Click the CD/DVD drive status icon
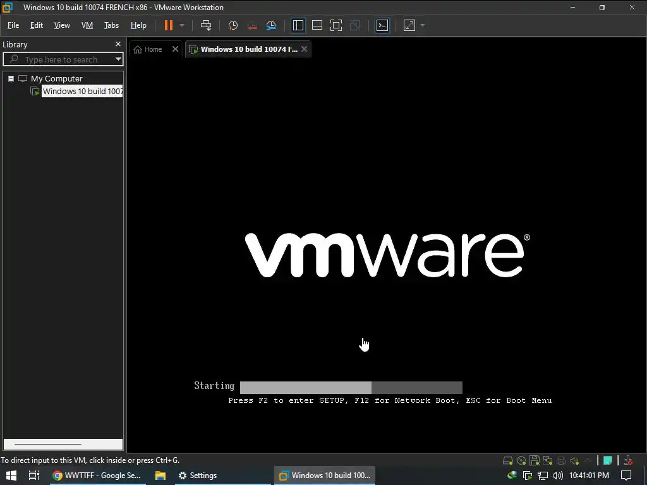The width and height of the screenshot is (647, 485). point(521,460)
